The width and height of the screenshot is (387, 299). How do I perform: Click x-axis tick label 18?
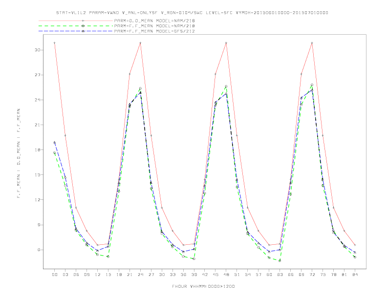[x=119, y=275]
